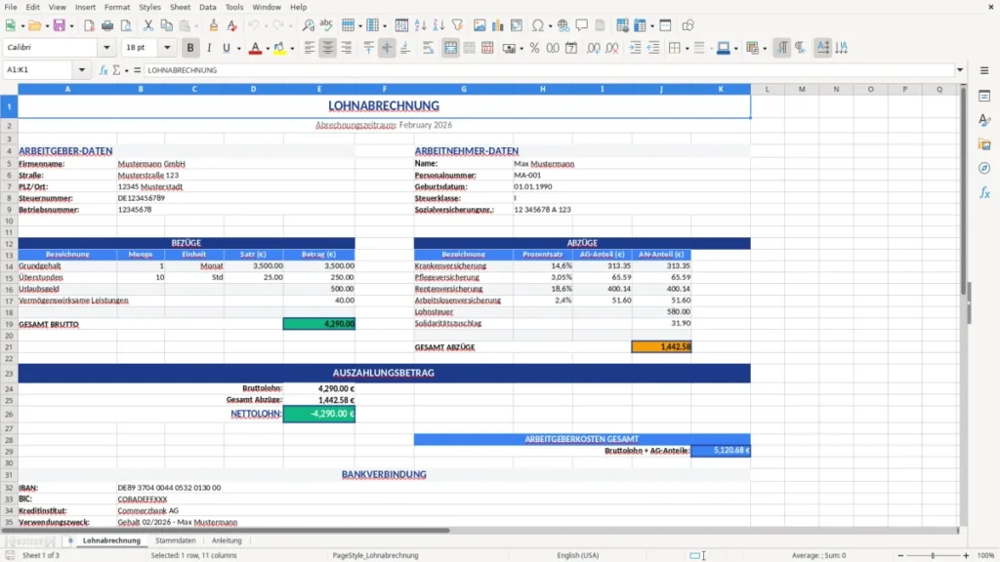This screenshot has width=1000, height=562.
Task: Click the sidebar settings hamburger button
Action: tap(984, 70)
